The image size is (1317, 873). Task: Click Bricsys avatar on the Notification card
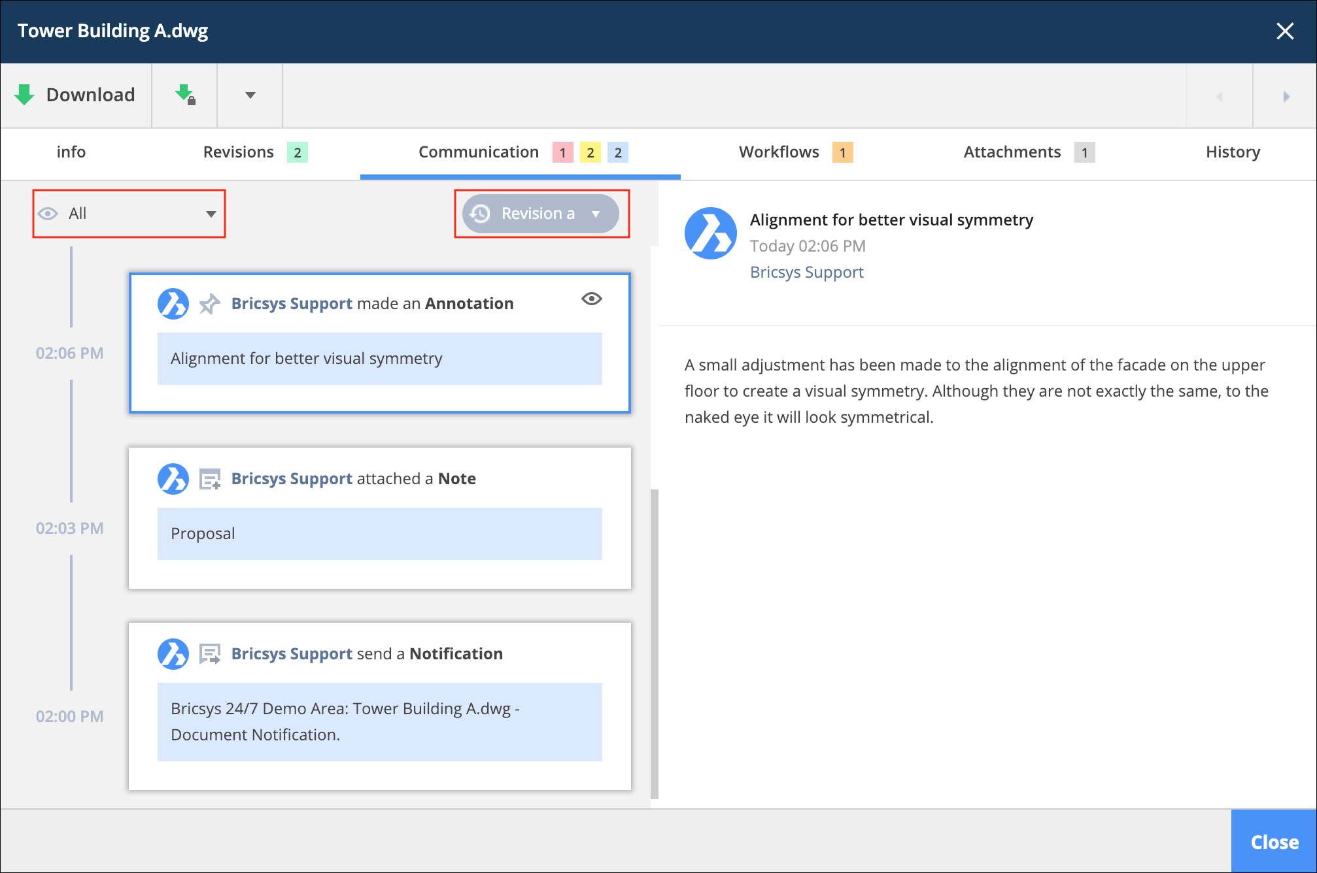coord(173,654)
